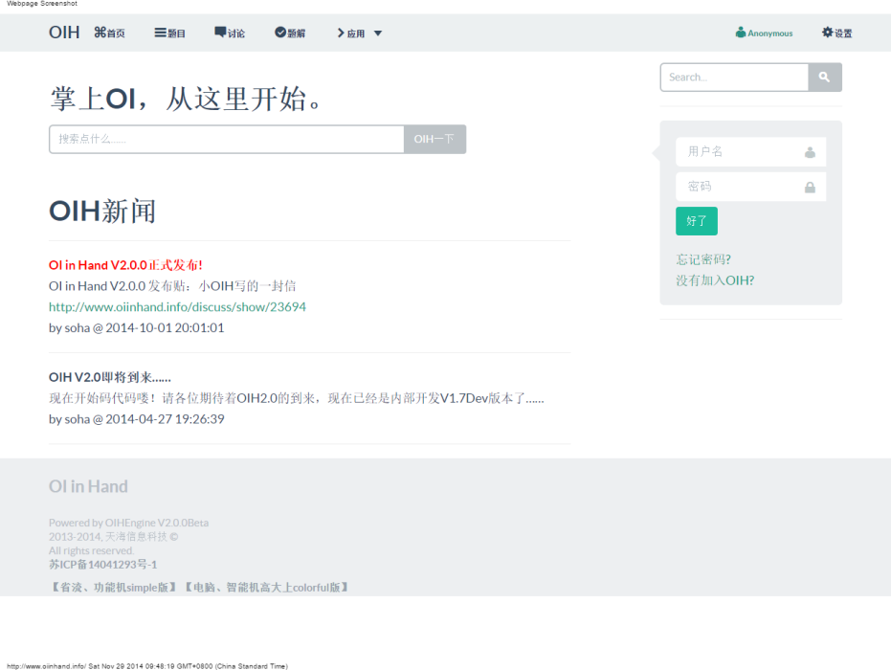
Task: Click the 好了 login button
Action: (697, 221)
